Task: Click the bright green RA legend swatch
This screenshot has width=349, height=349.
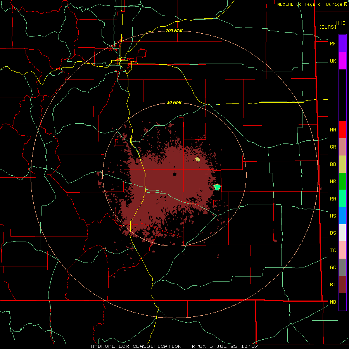Action: pos(342,199)
